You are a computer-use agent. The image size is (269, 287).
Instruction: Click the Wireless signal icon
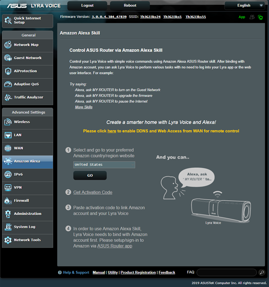pos(8,122)
